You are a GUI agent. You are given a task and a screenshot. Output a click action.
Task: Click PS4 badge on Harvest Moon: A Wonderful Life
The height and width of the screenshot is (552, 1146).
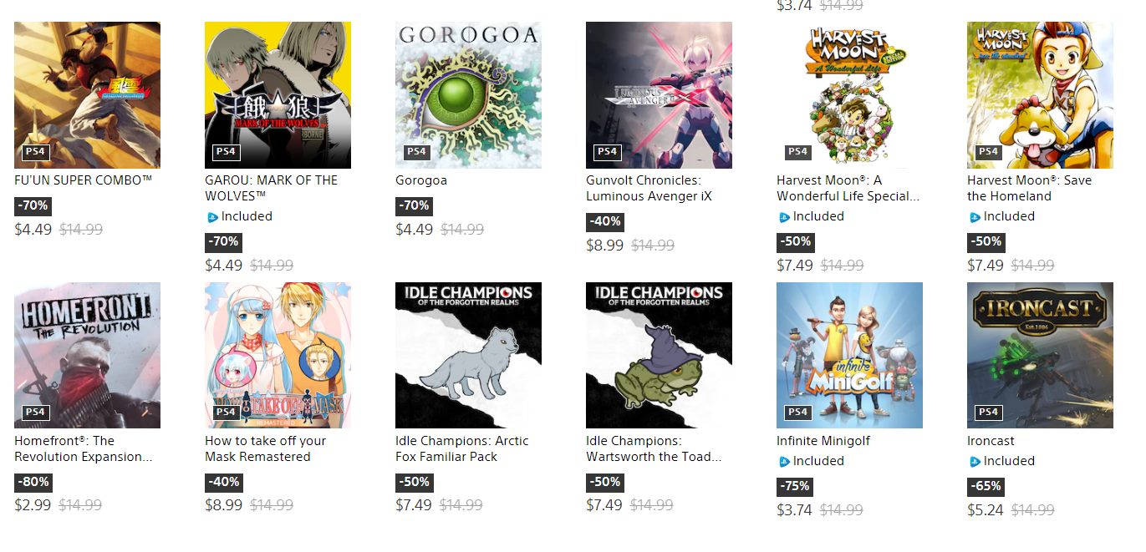point(797,151)
